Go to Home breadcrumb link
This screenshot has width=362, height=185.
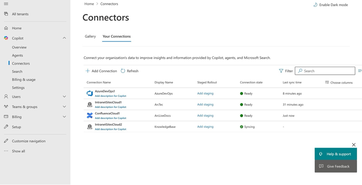pyautogui.click(x=89, y=4)
